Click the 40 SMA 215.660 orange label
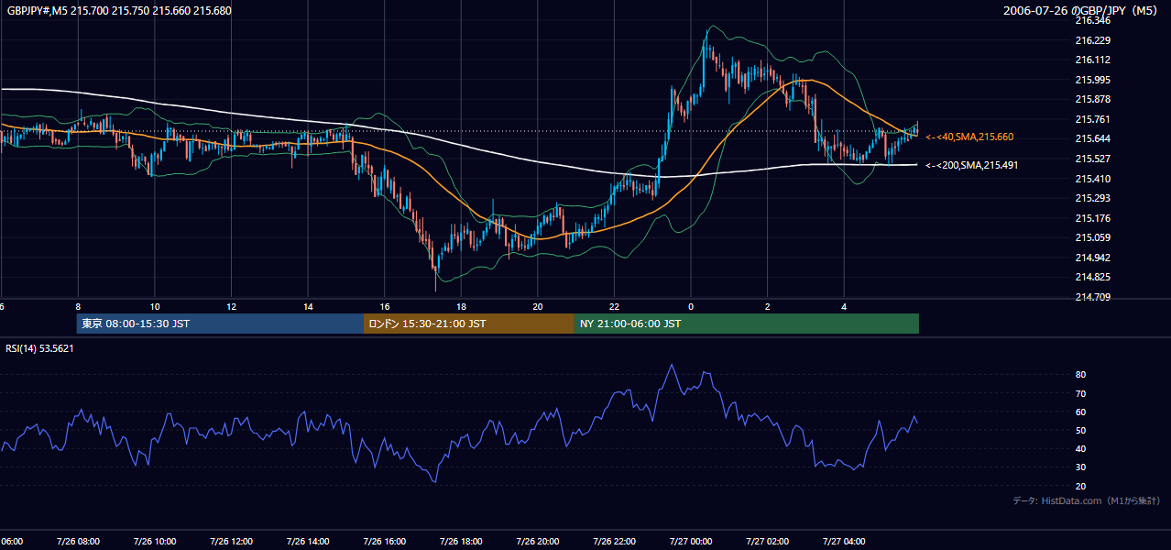This screenshot has height=550, width=1171. click(x=969, y=137)
